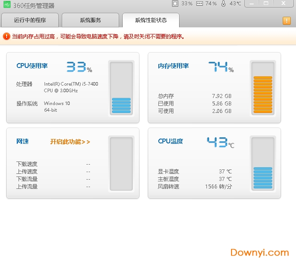
Task: Click the CPU chip icon in title bar
Action: (175, 4)
